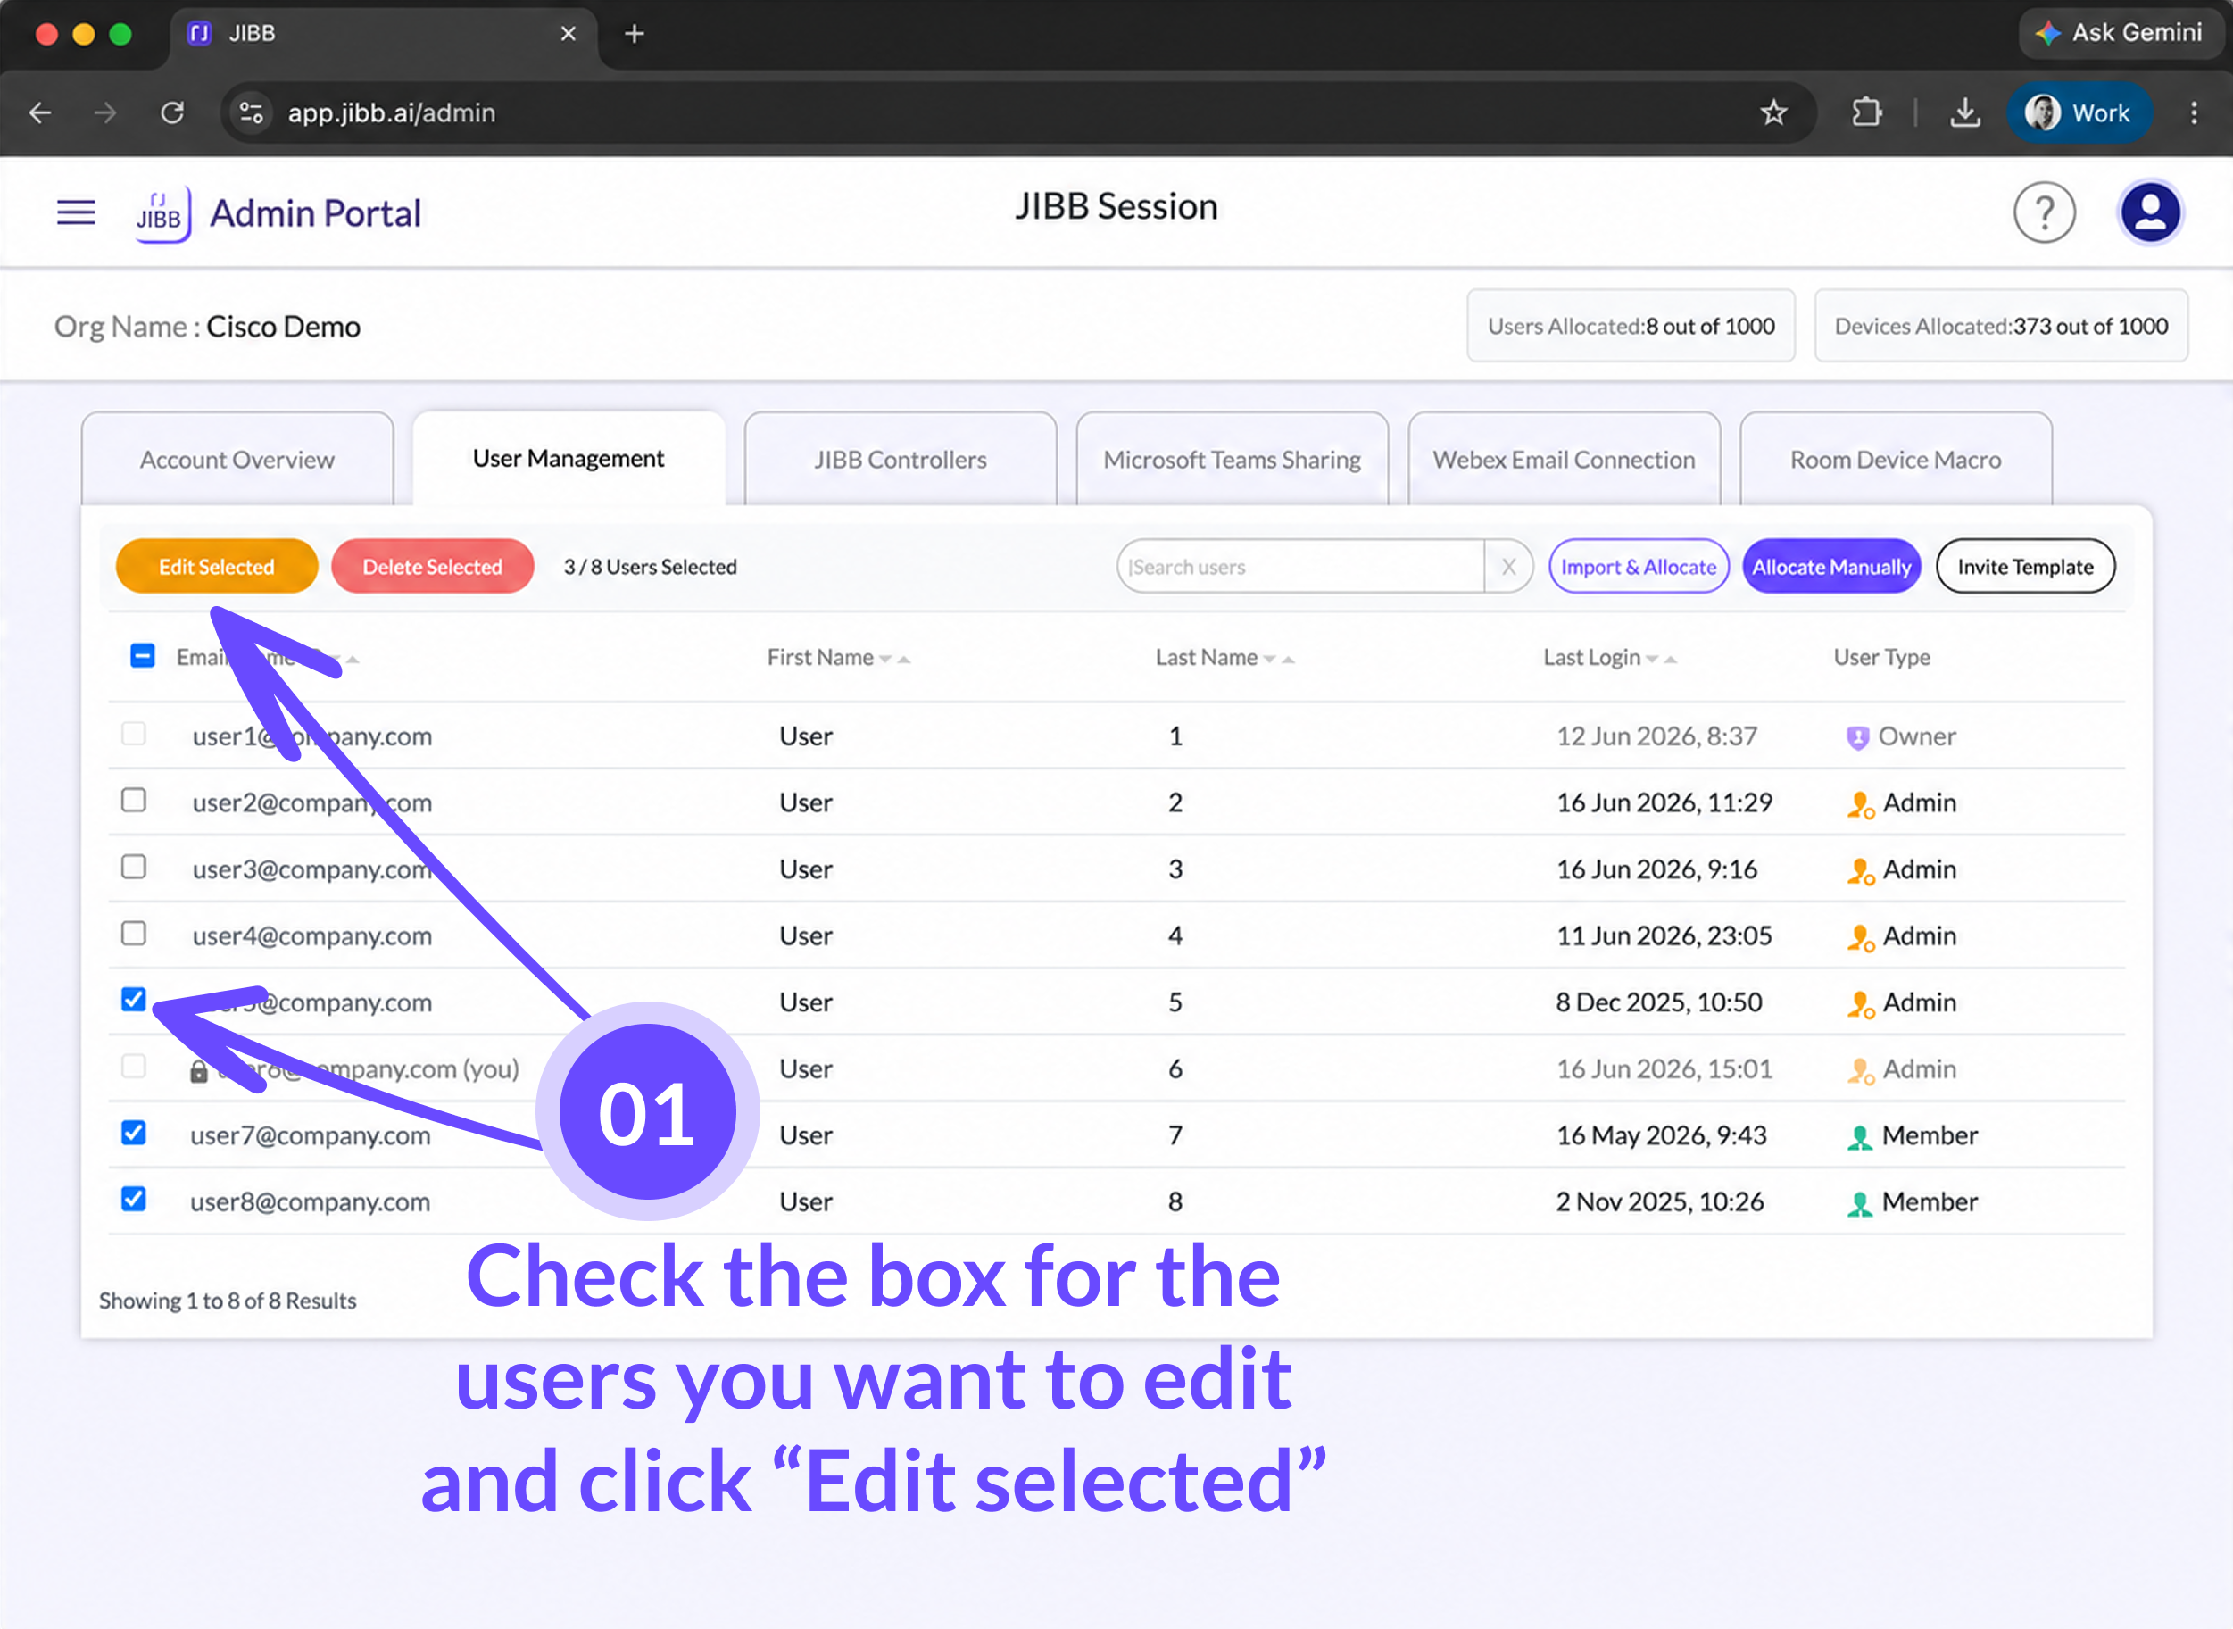2233x1629 pixels.
Task: Uncheck the box for user8@company.com
Action: pos(134,1199)
